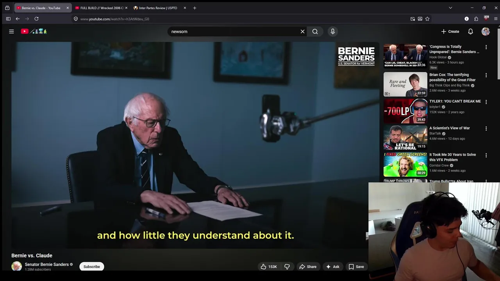Like the video with thumbs up
This screenshot has height=281, width=500.
[x=269, y=267]
